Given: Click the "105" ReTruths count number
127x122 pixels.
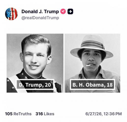Looking at the screenshot, I should pyautogui.click(x=9, y=114).
